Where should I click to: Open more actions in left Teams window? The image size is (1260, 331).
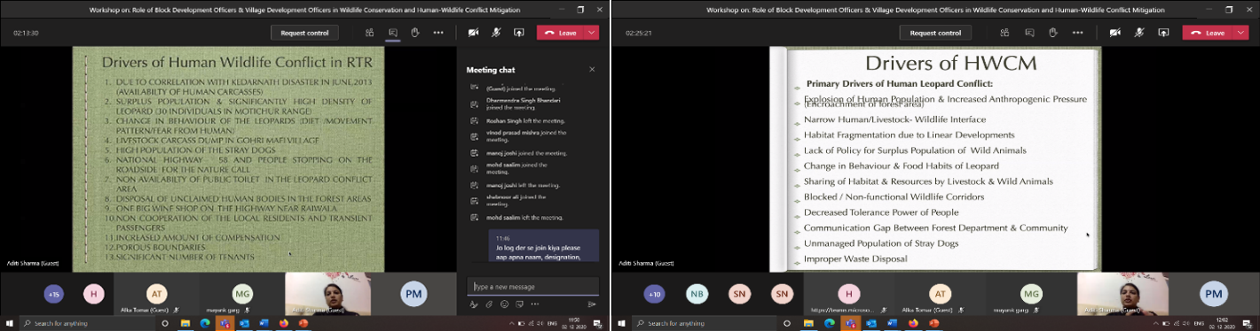pos(438,33)
